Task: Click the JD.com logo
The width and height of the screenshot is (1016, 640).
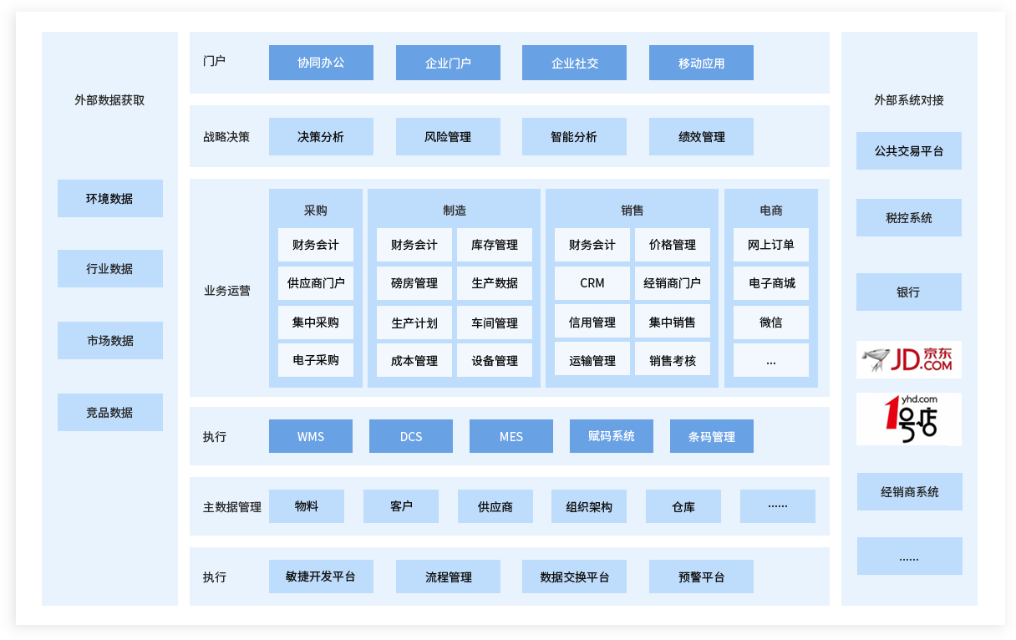Action: [909, 359]
